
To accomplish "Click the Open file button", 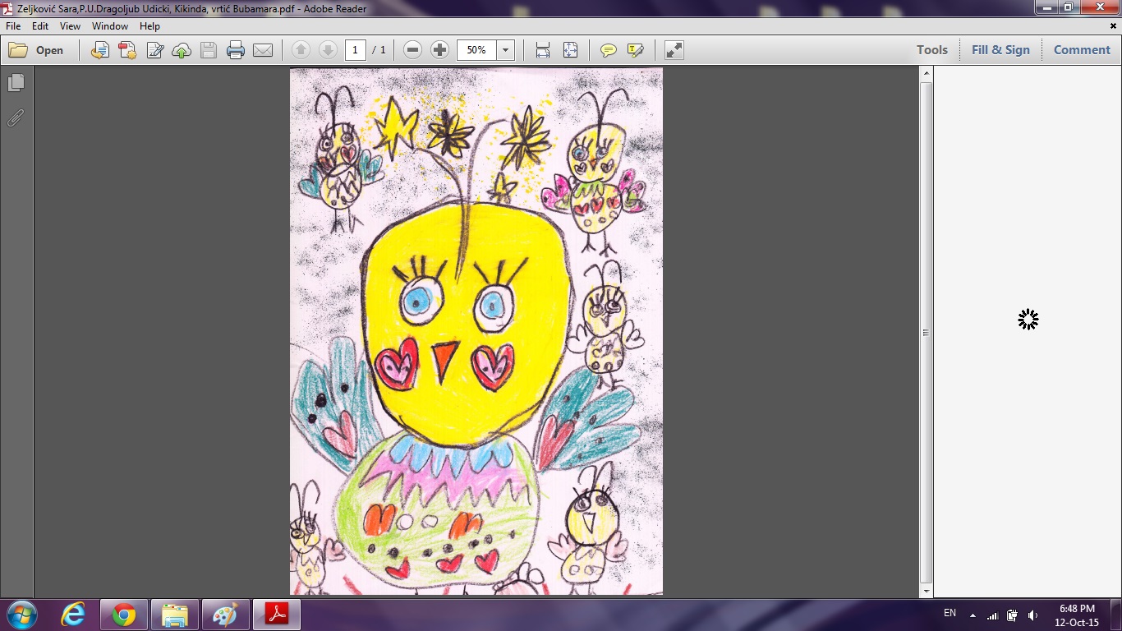I will [37, 50].
